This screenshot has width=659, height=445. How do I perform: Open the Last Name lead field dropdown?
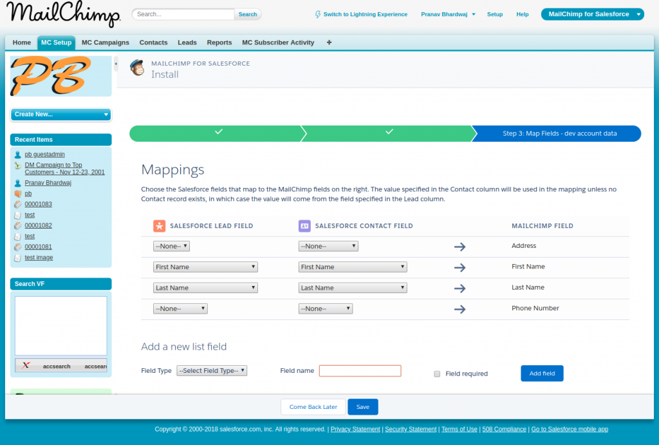(x=205, y=288)
